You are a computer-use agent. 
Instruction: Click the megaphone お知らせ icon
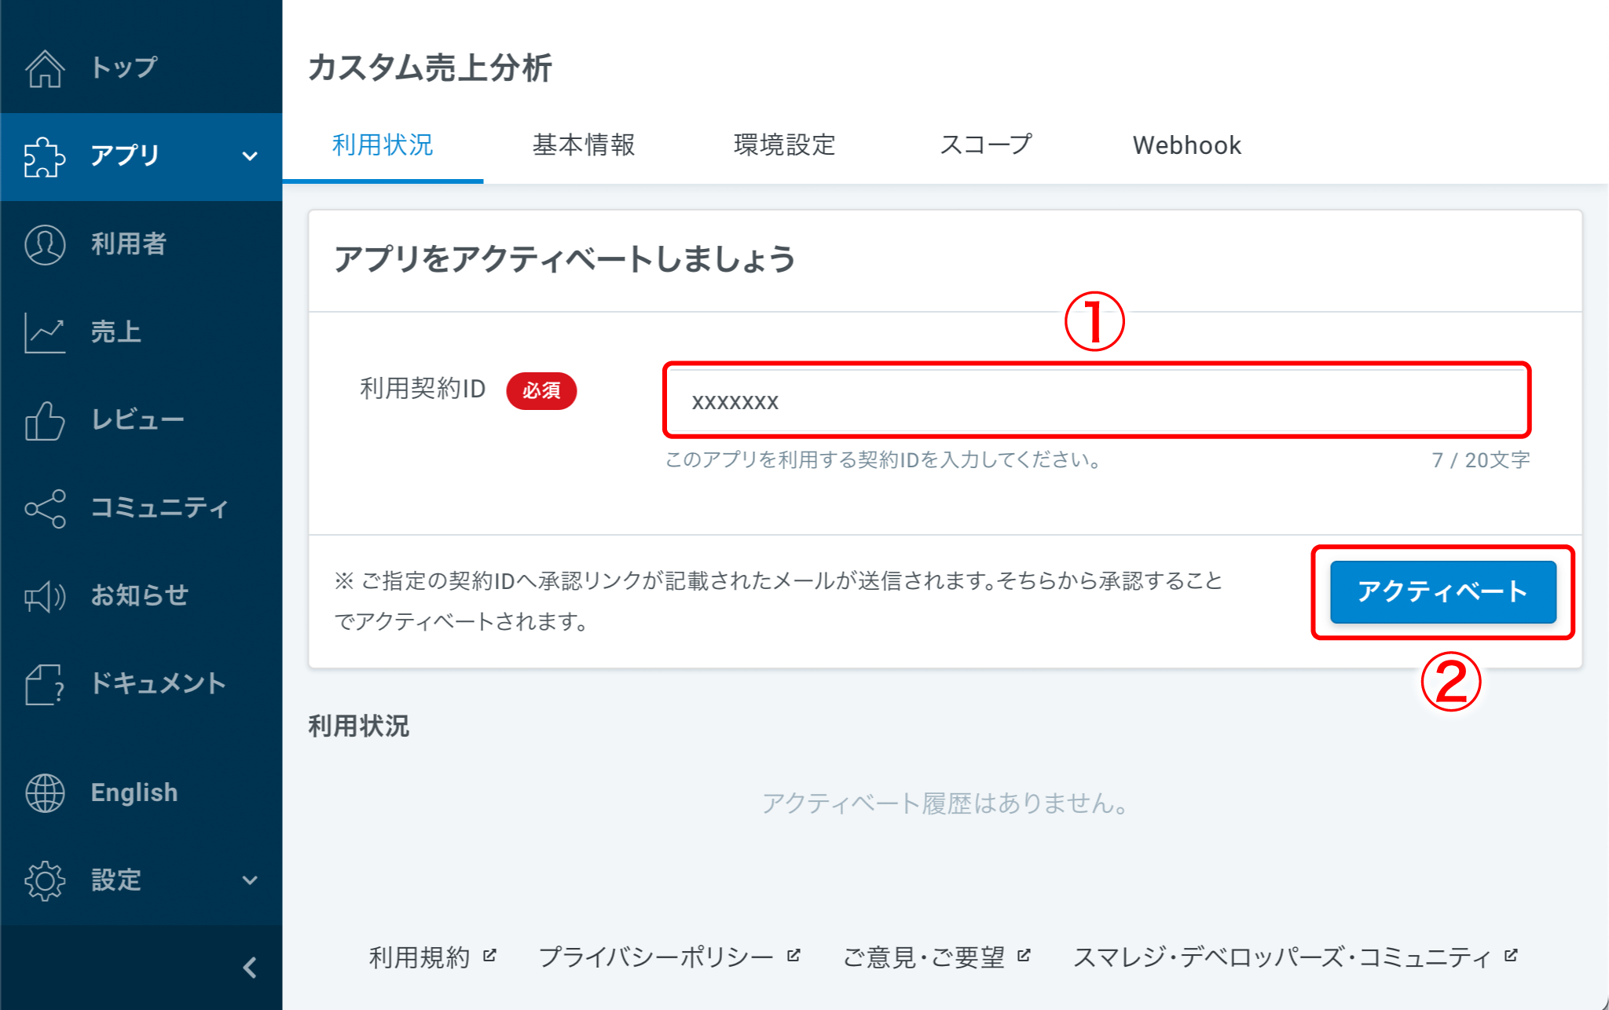point(45,596)
